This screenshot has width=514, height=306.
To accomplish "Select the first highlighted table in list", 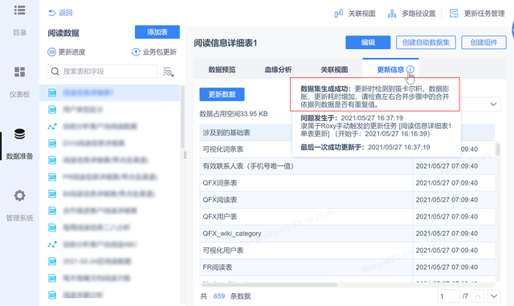I will coord(109,93).
